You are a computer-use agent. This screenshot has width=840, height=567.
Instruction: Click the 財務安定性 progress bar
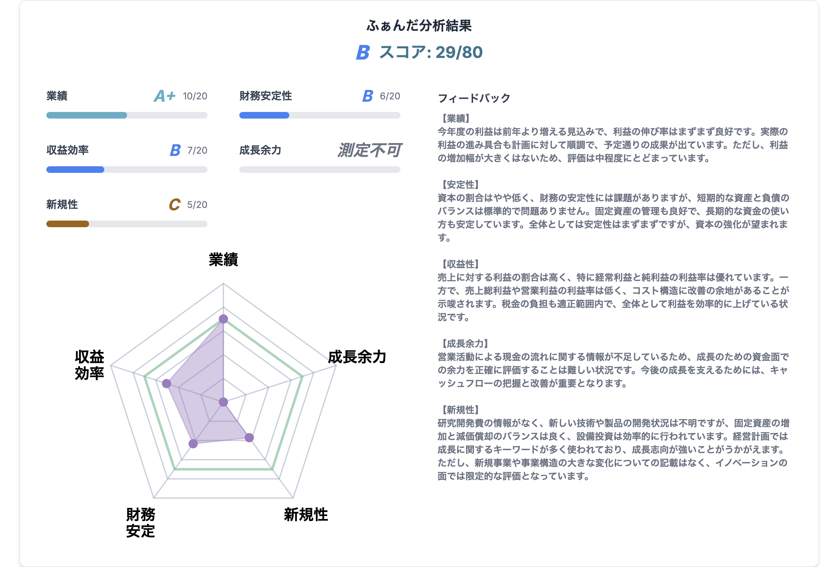pos(319,115)
